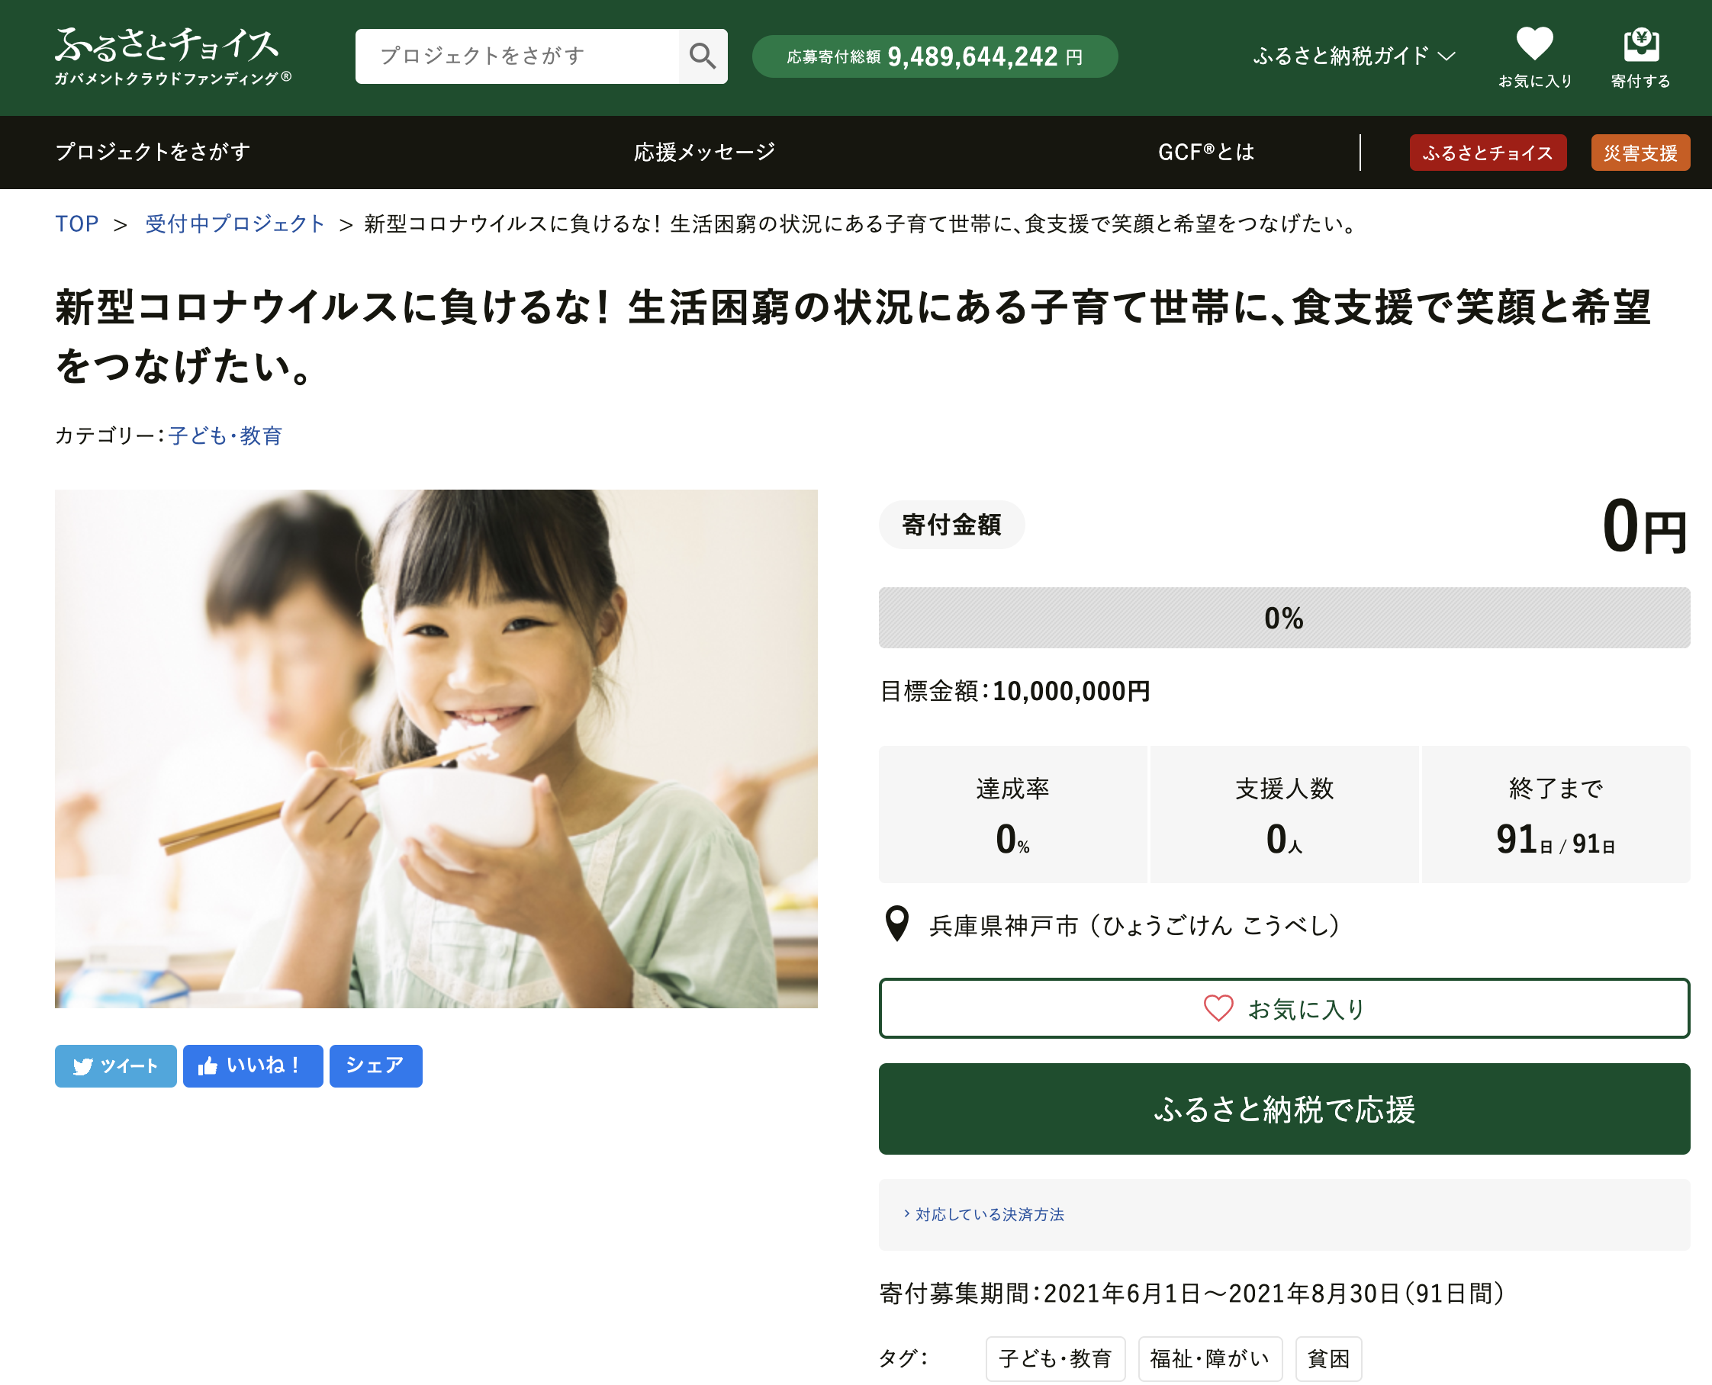Click the red ふるさとチョイス button

(1488, 153)
